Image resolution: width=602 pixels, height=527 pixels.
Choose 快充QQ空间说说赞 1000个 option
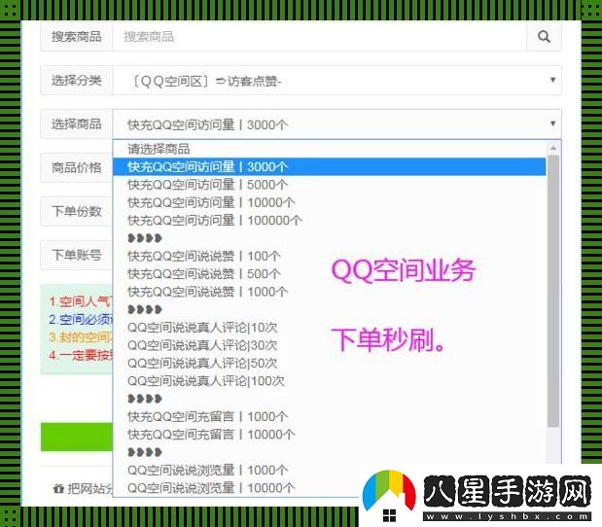329,292
